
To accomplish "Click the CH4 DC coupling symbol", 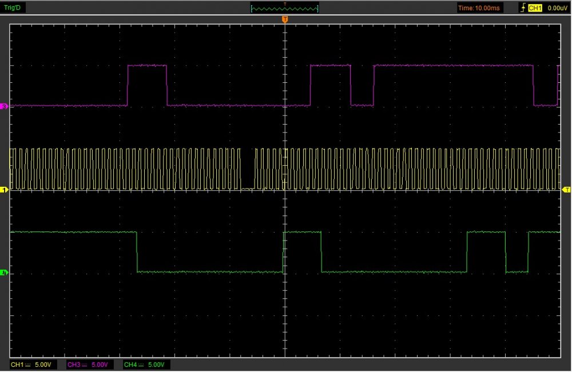I will coord(141,365).
